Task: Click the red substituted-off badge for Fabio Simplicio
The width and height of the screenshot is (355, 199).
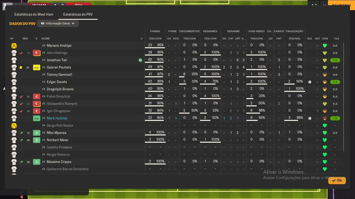Action: click(36, 97)
